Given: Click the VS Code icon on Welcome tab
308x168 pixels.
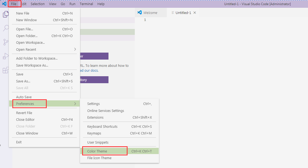Looking at the screenshot, I should [139, 12].
